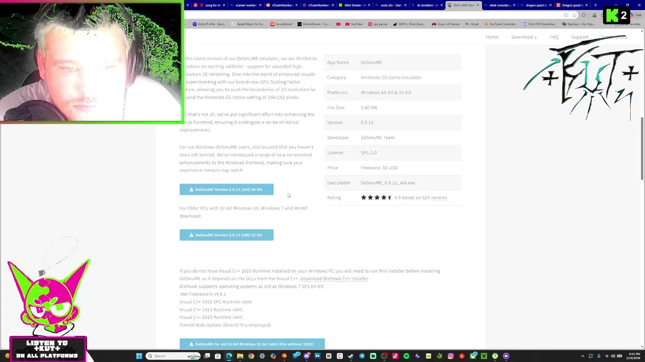Open uTorrent from the taskbar

495,356
